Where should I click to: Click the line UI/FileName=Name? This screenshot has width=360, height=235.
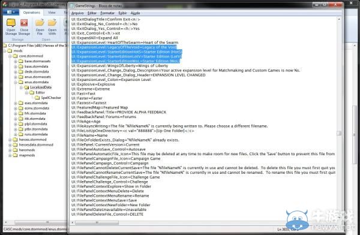coord(89,135)
